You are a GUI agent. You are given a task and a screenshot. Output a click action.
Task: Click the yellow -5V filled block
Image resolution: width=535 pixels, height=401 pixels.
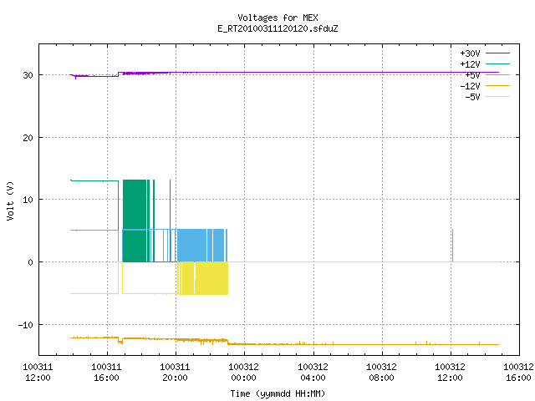(211, 278)
